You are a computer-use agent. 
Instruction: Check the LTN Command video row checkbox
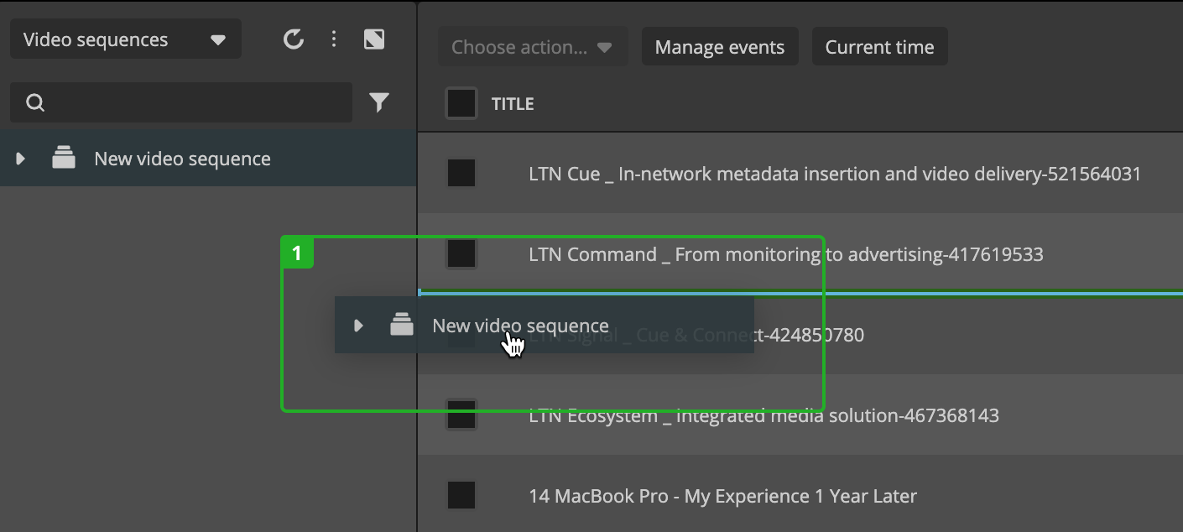461,254
